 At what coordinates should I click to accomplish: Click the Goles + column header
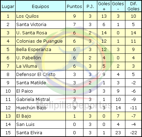104,6
